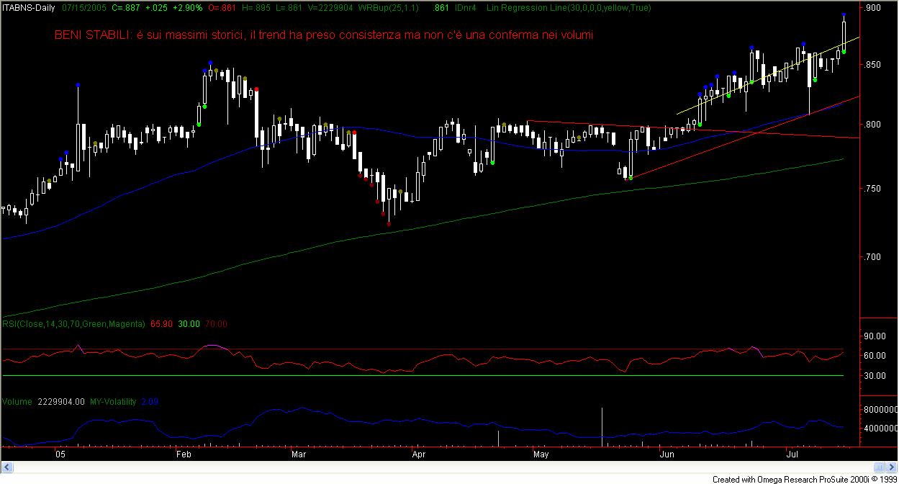This screenshot has width=899, height=484.
Task: Click the scrollbar right arrow button
Action: point(893,466)
